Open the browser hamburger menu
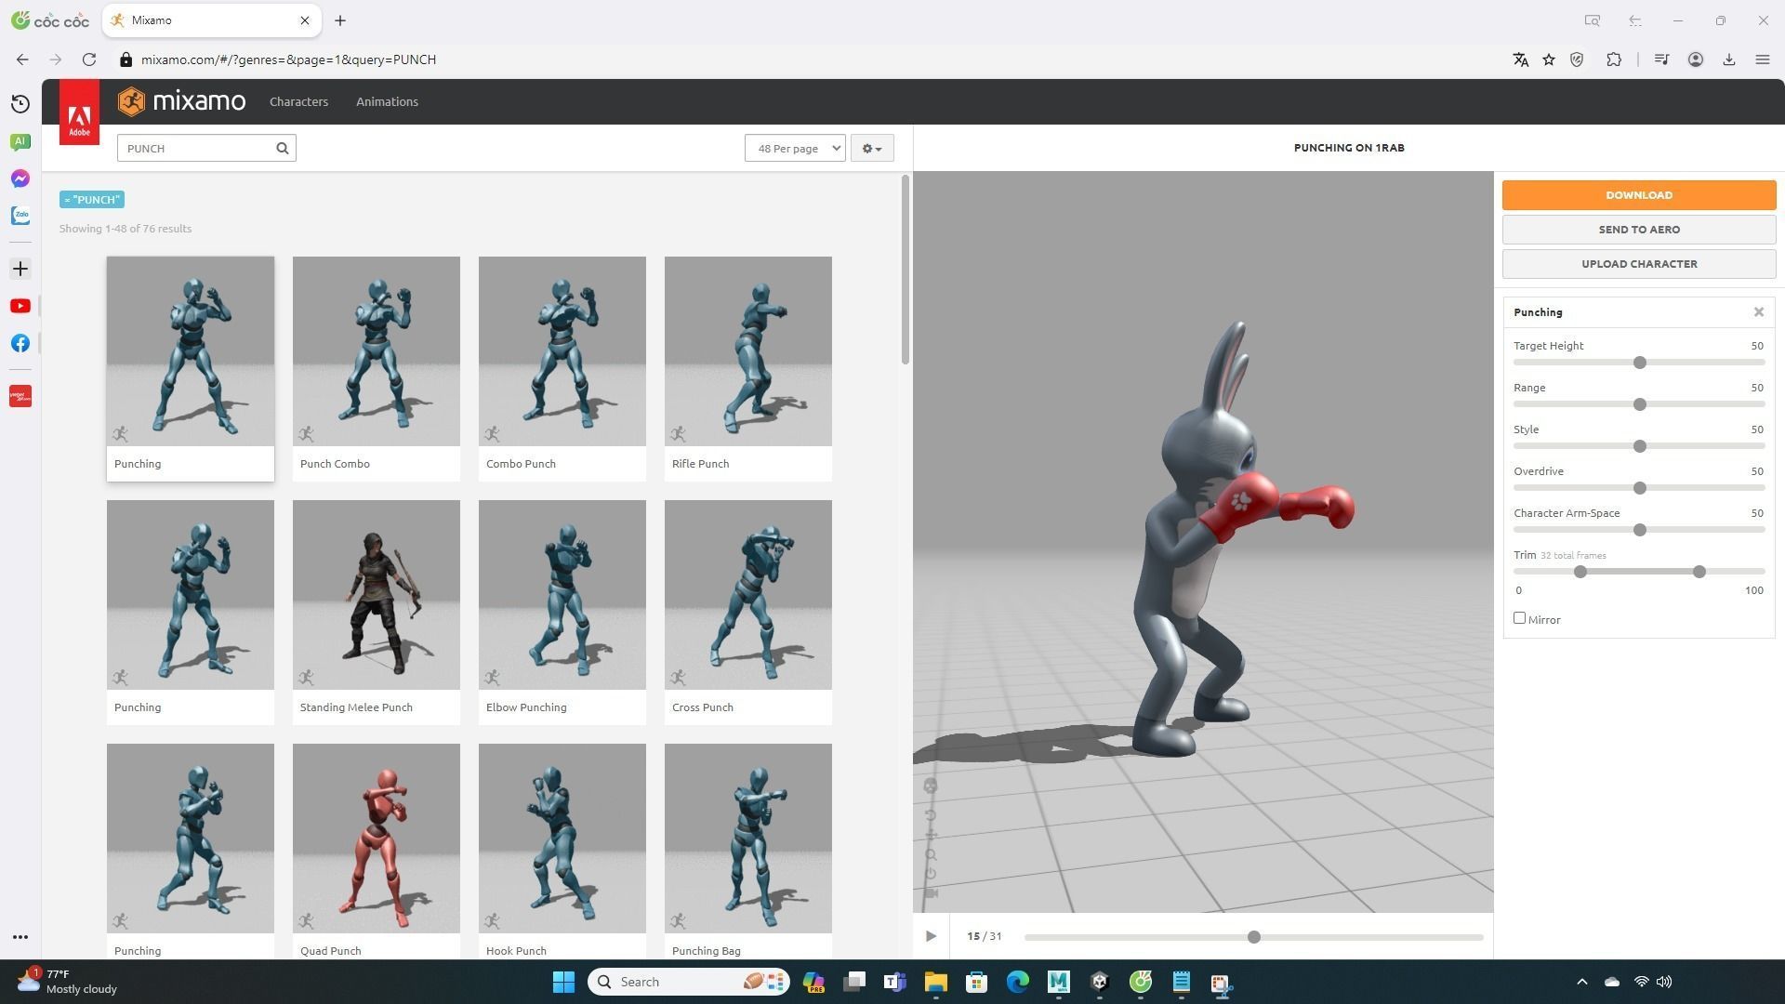This screenshot has width=1785, height=1004. pos(1762,59)
